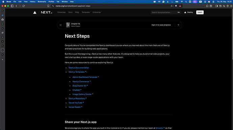Open the Docs nav link

(71, 12)
